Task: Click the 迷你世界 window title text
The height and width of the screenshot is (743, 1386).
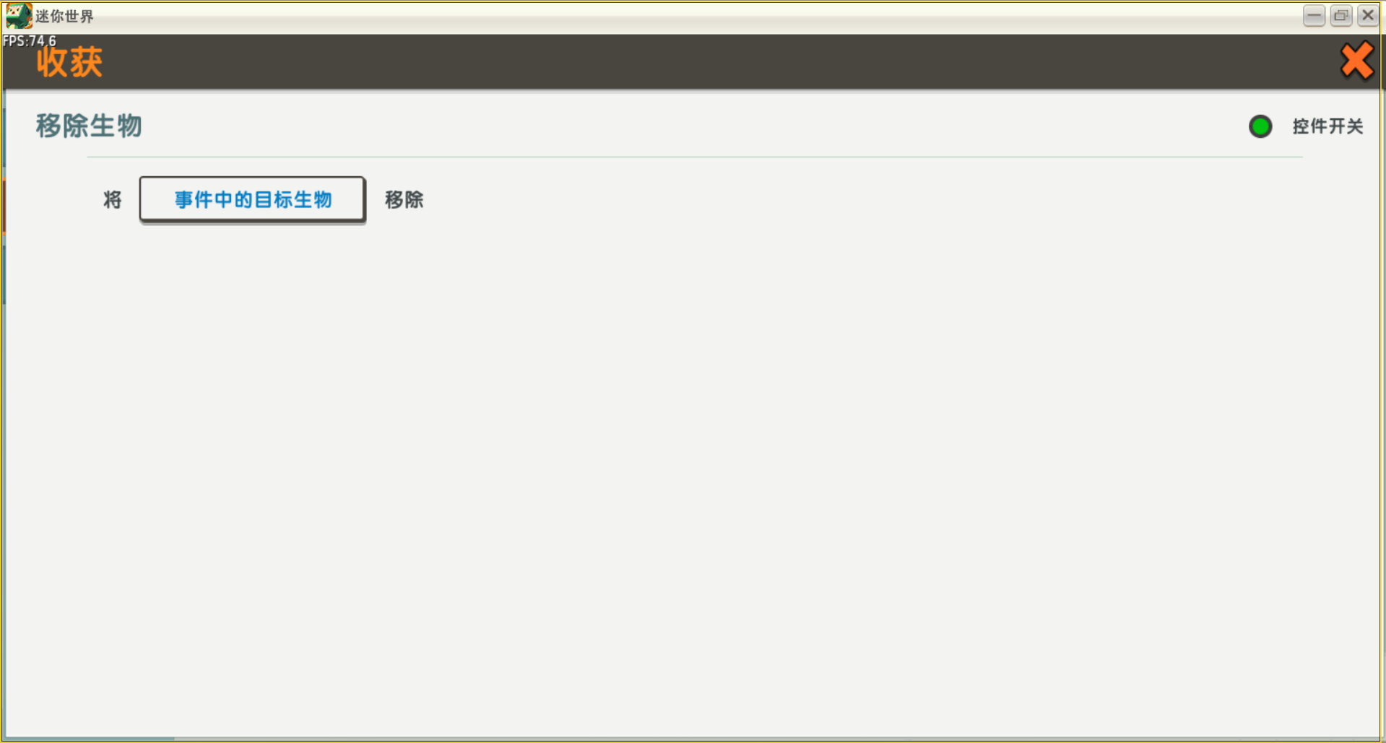Action: (64, 16)
